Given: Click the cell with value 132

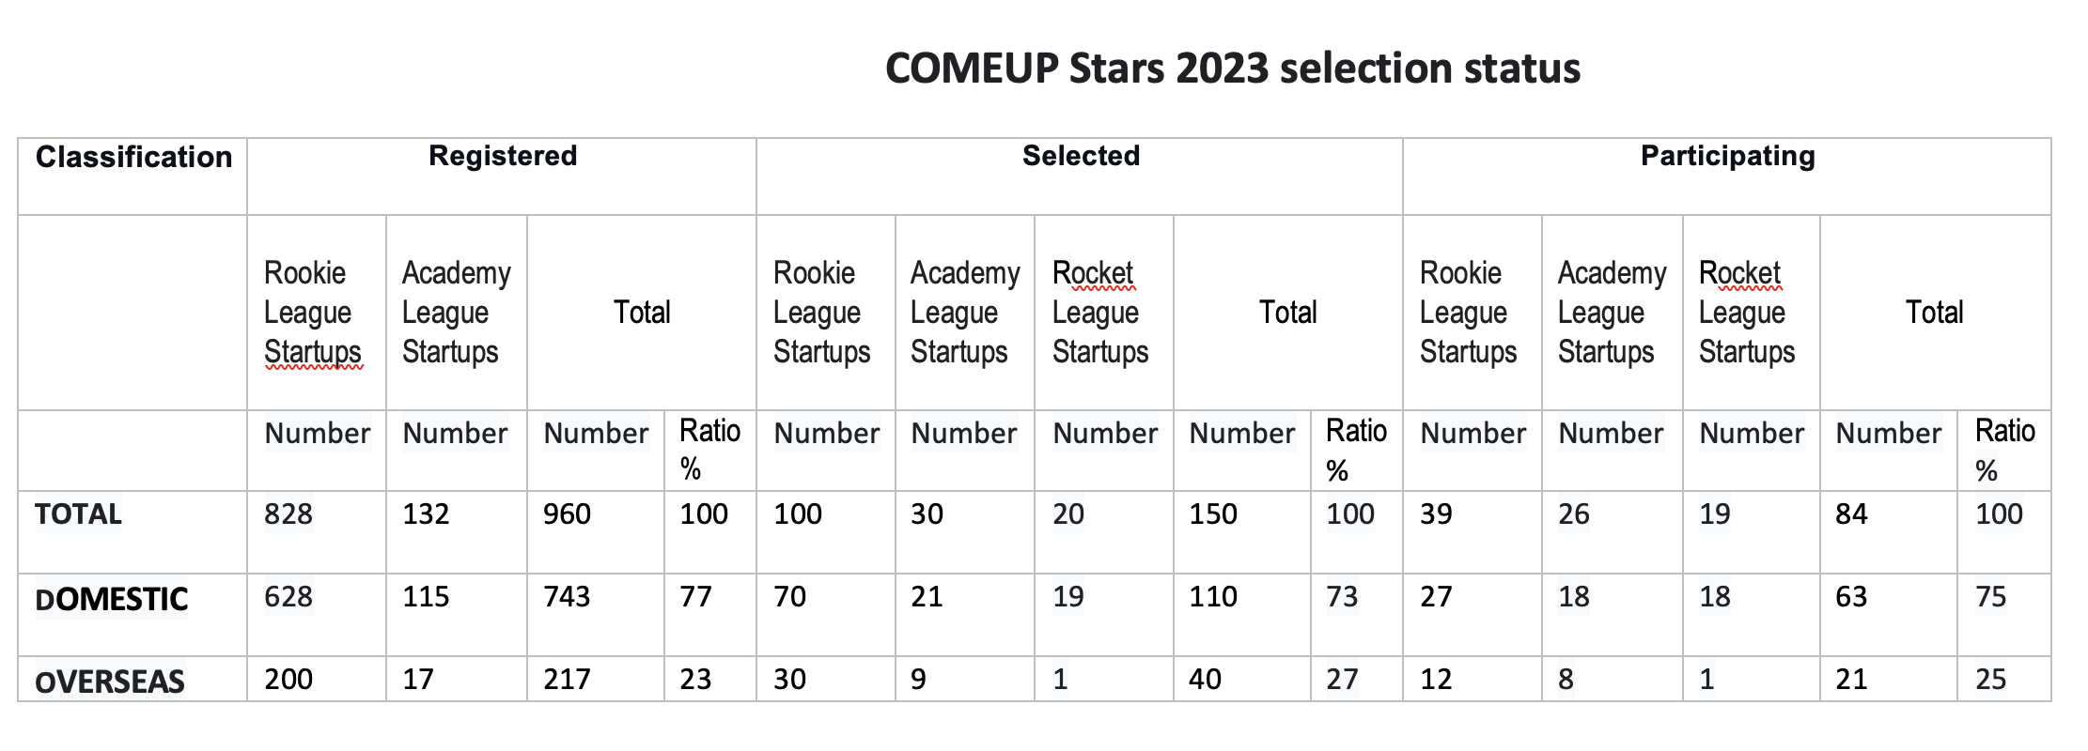Looking at the screenshot, I should [x=426, y=514].
